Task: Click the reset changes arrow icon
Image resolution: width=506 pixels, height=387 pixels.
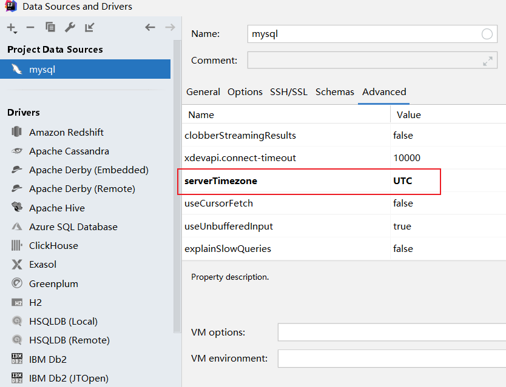Action: click(89, 27)
